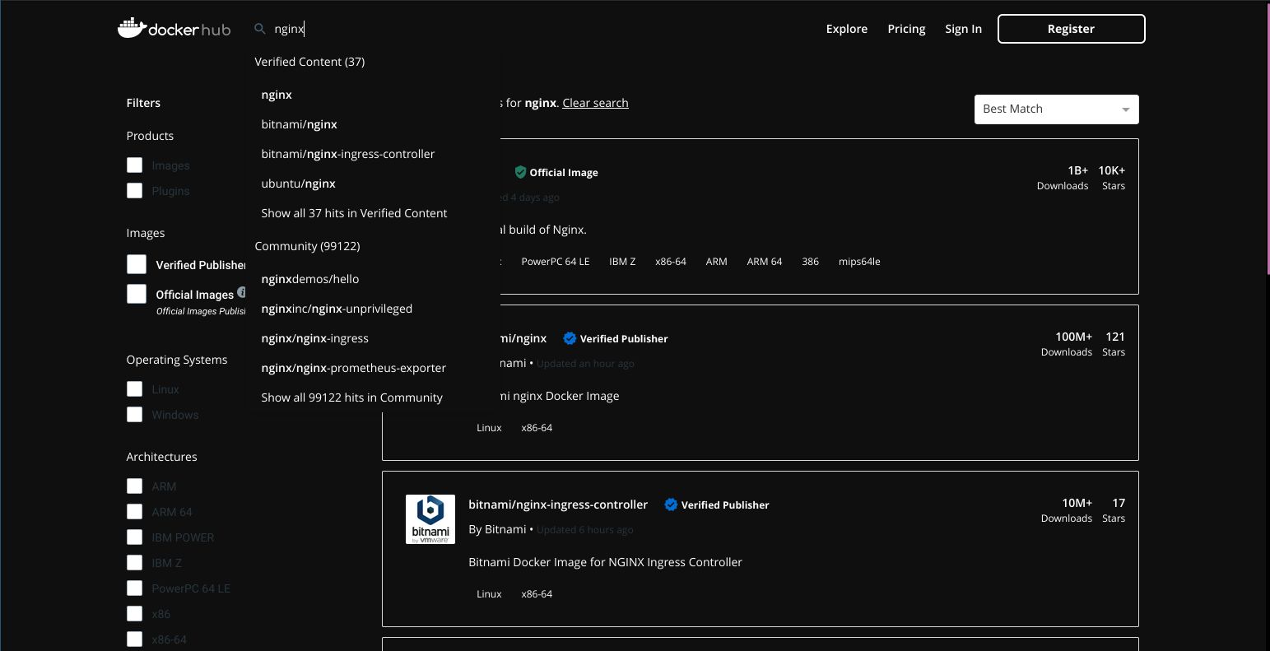Click the Linux tag on bitnami/nginx-ingress-controller card
Image resolution: width=1270 pixels, height=651 pixels.
pos(489,594)
